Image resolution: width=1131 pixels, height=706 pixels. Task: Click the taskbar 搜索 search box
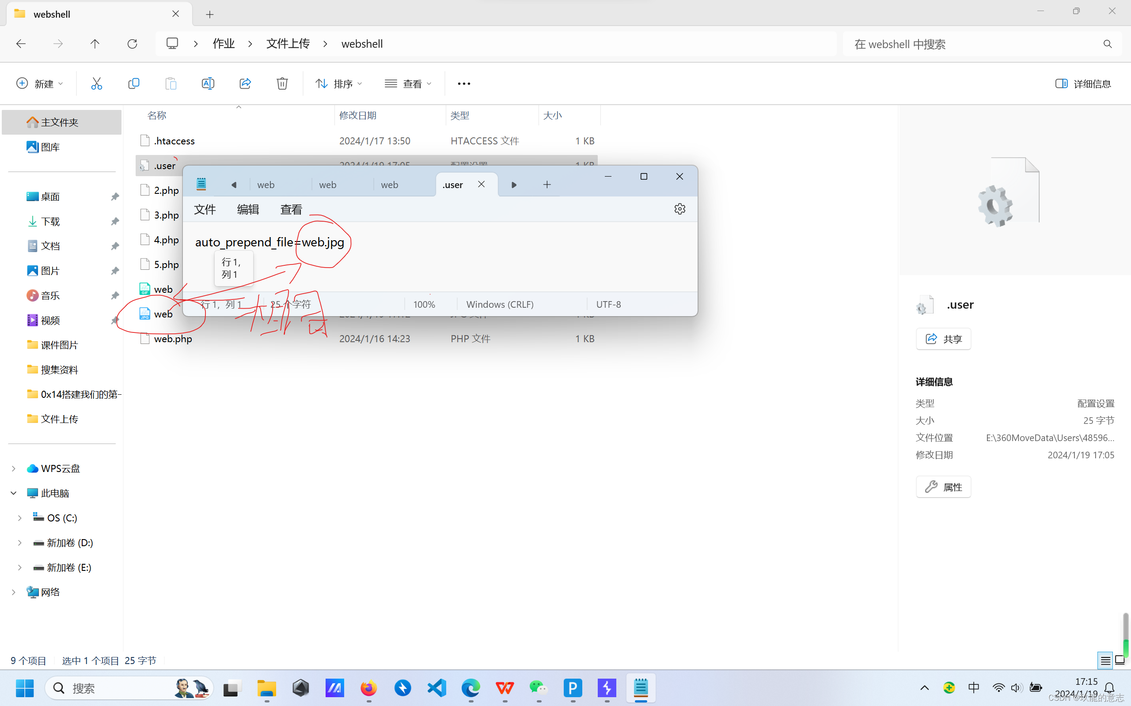[x=129, y=688]
